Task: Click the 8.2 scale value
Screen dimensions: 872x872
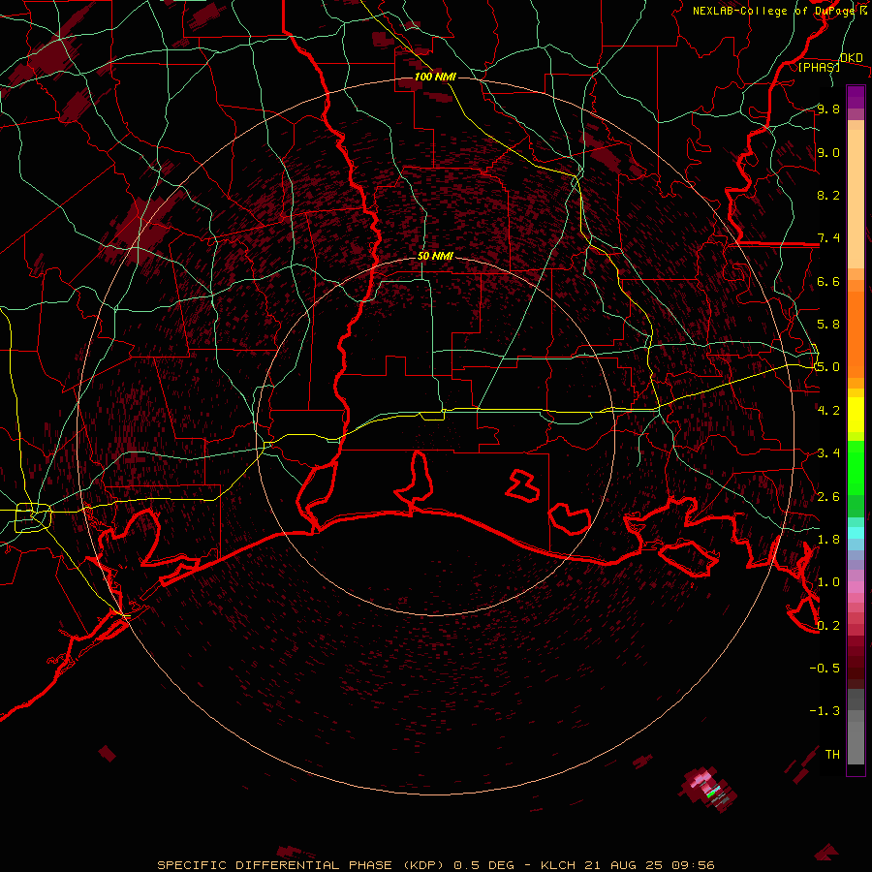Action: point(828,195)
